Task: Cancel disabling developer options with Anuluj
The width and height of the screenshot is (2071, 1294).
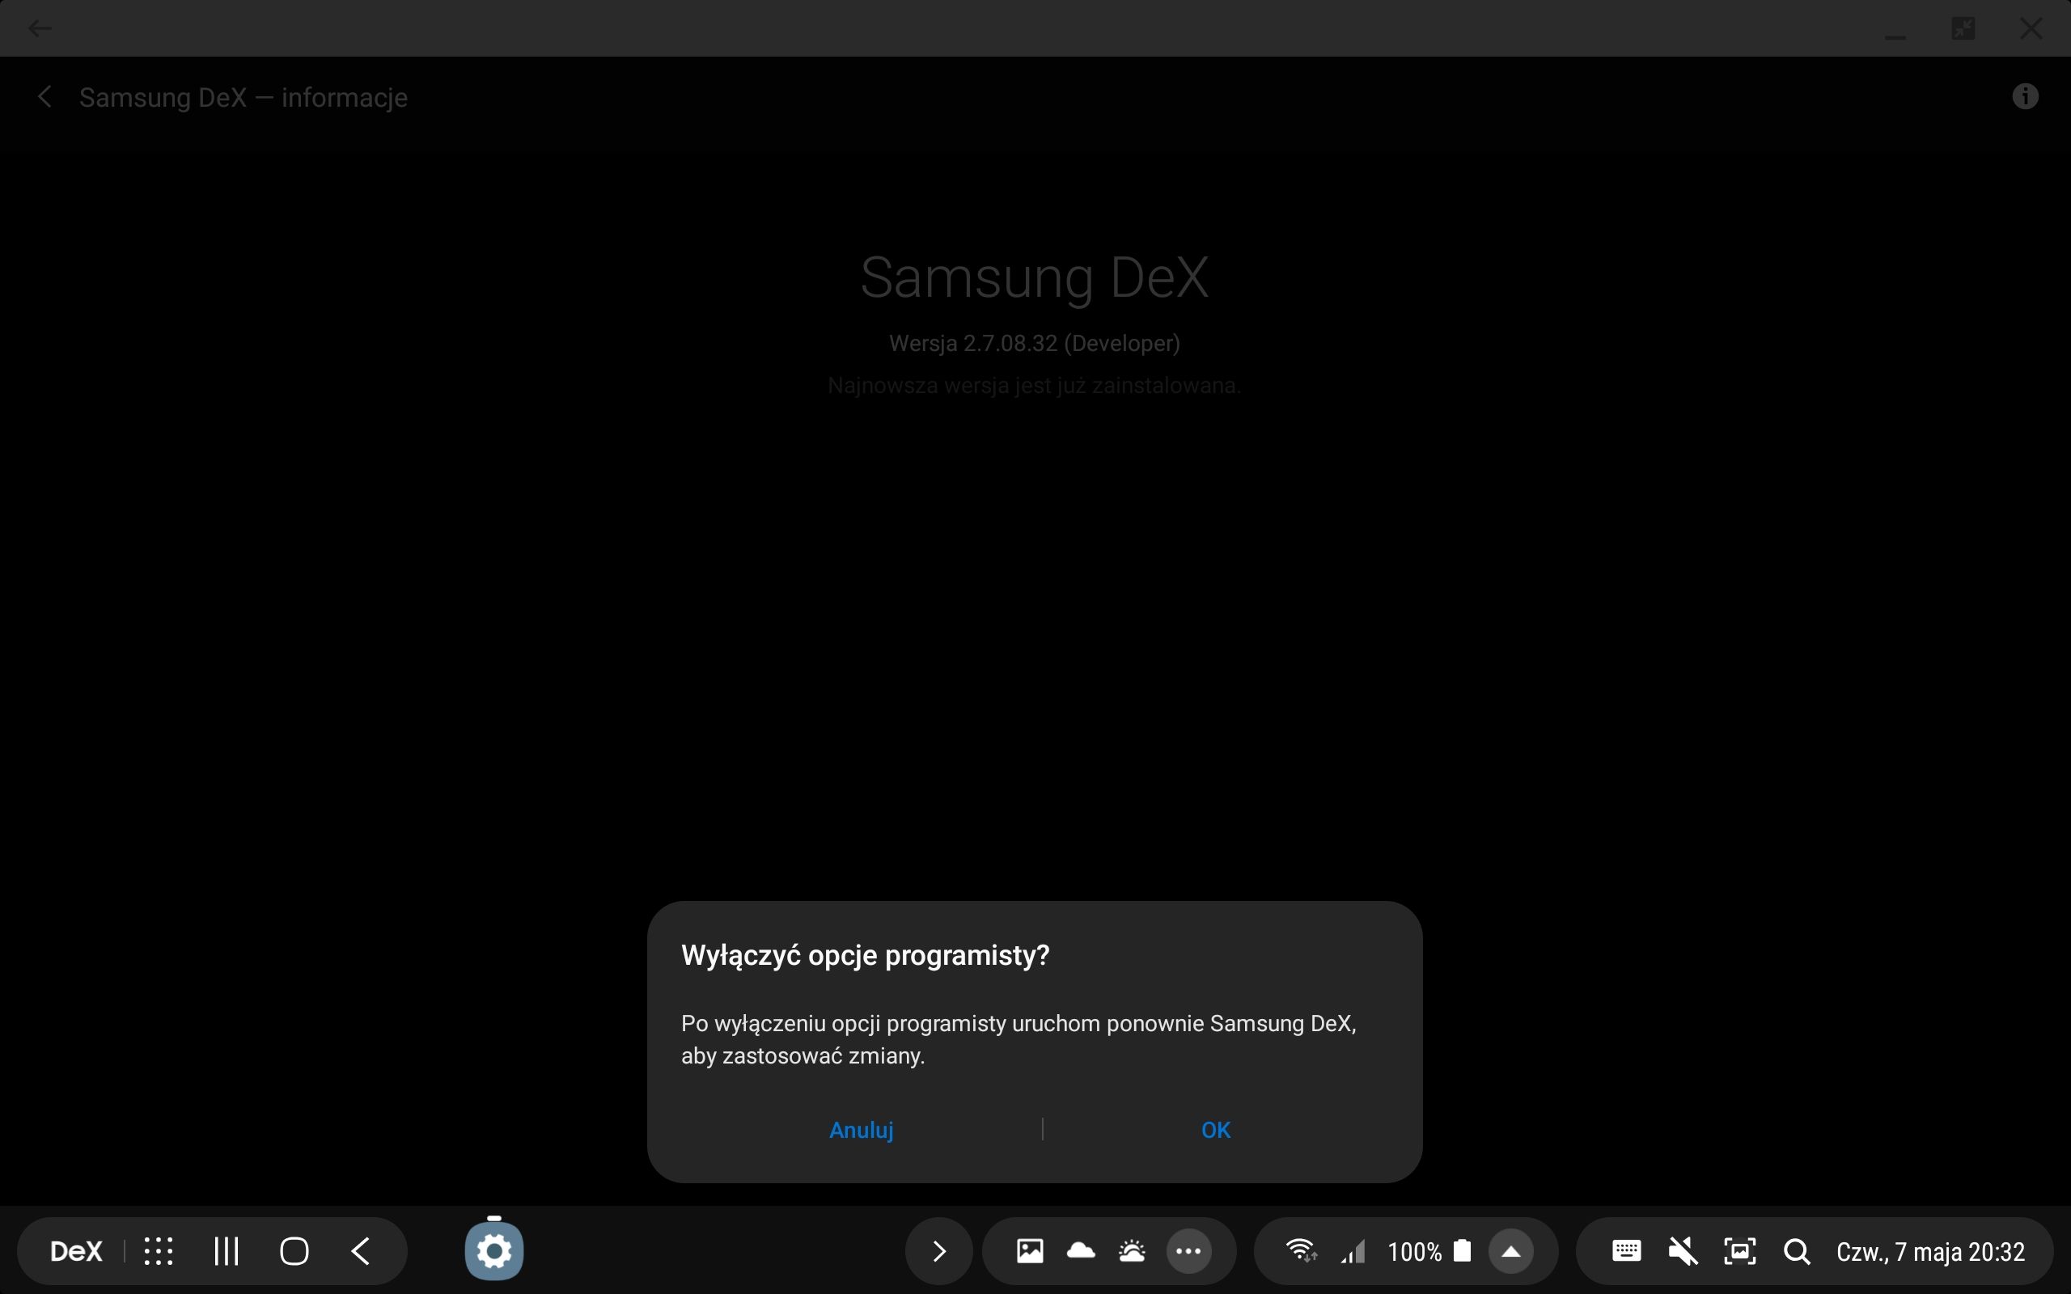Action: click(860, 1130)
